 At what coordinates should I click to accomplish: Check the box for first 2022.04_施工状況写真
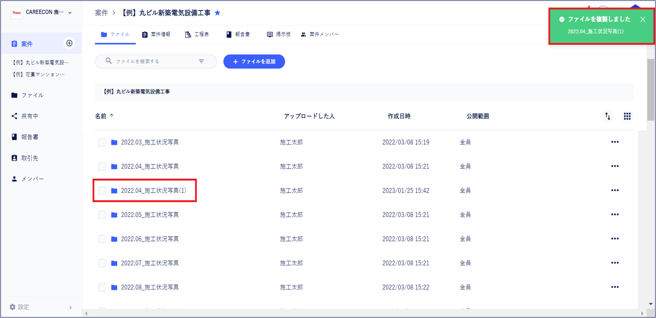coord(102,167)
